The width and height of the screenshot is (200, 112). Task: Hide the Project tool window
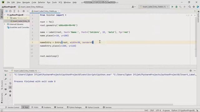(x=27, y=11)
